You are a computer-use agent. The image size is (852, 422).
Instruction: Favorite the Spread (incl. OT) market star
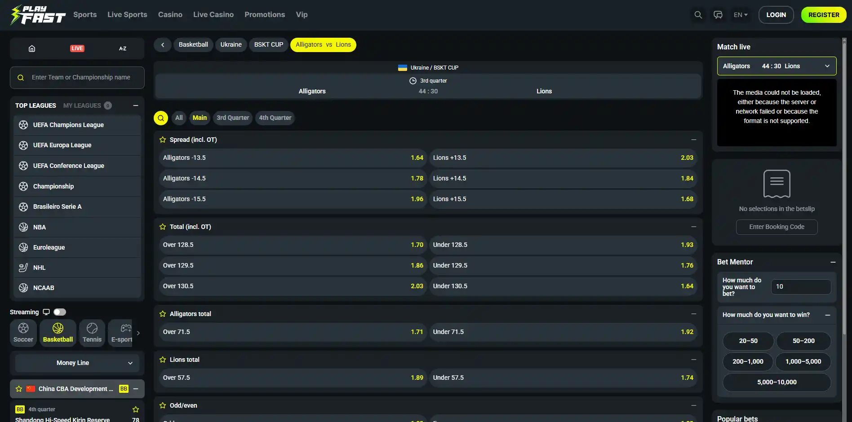point(163,140)
